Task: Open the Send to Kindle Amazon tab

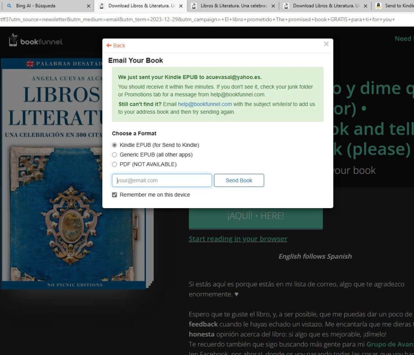Action: click(x=393, y=6)
